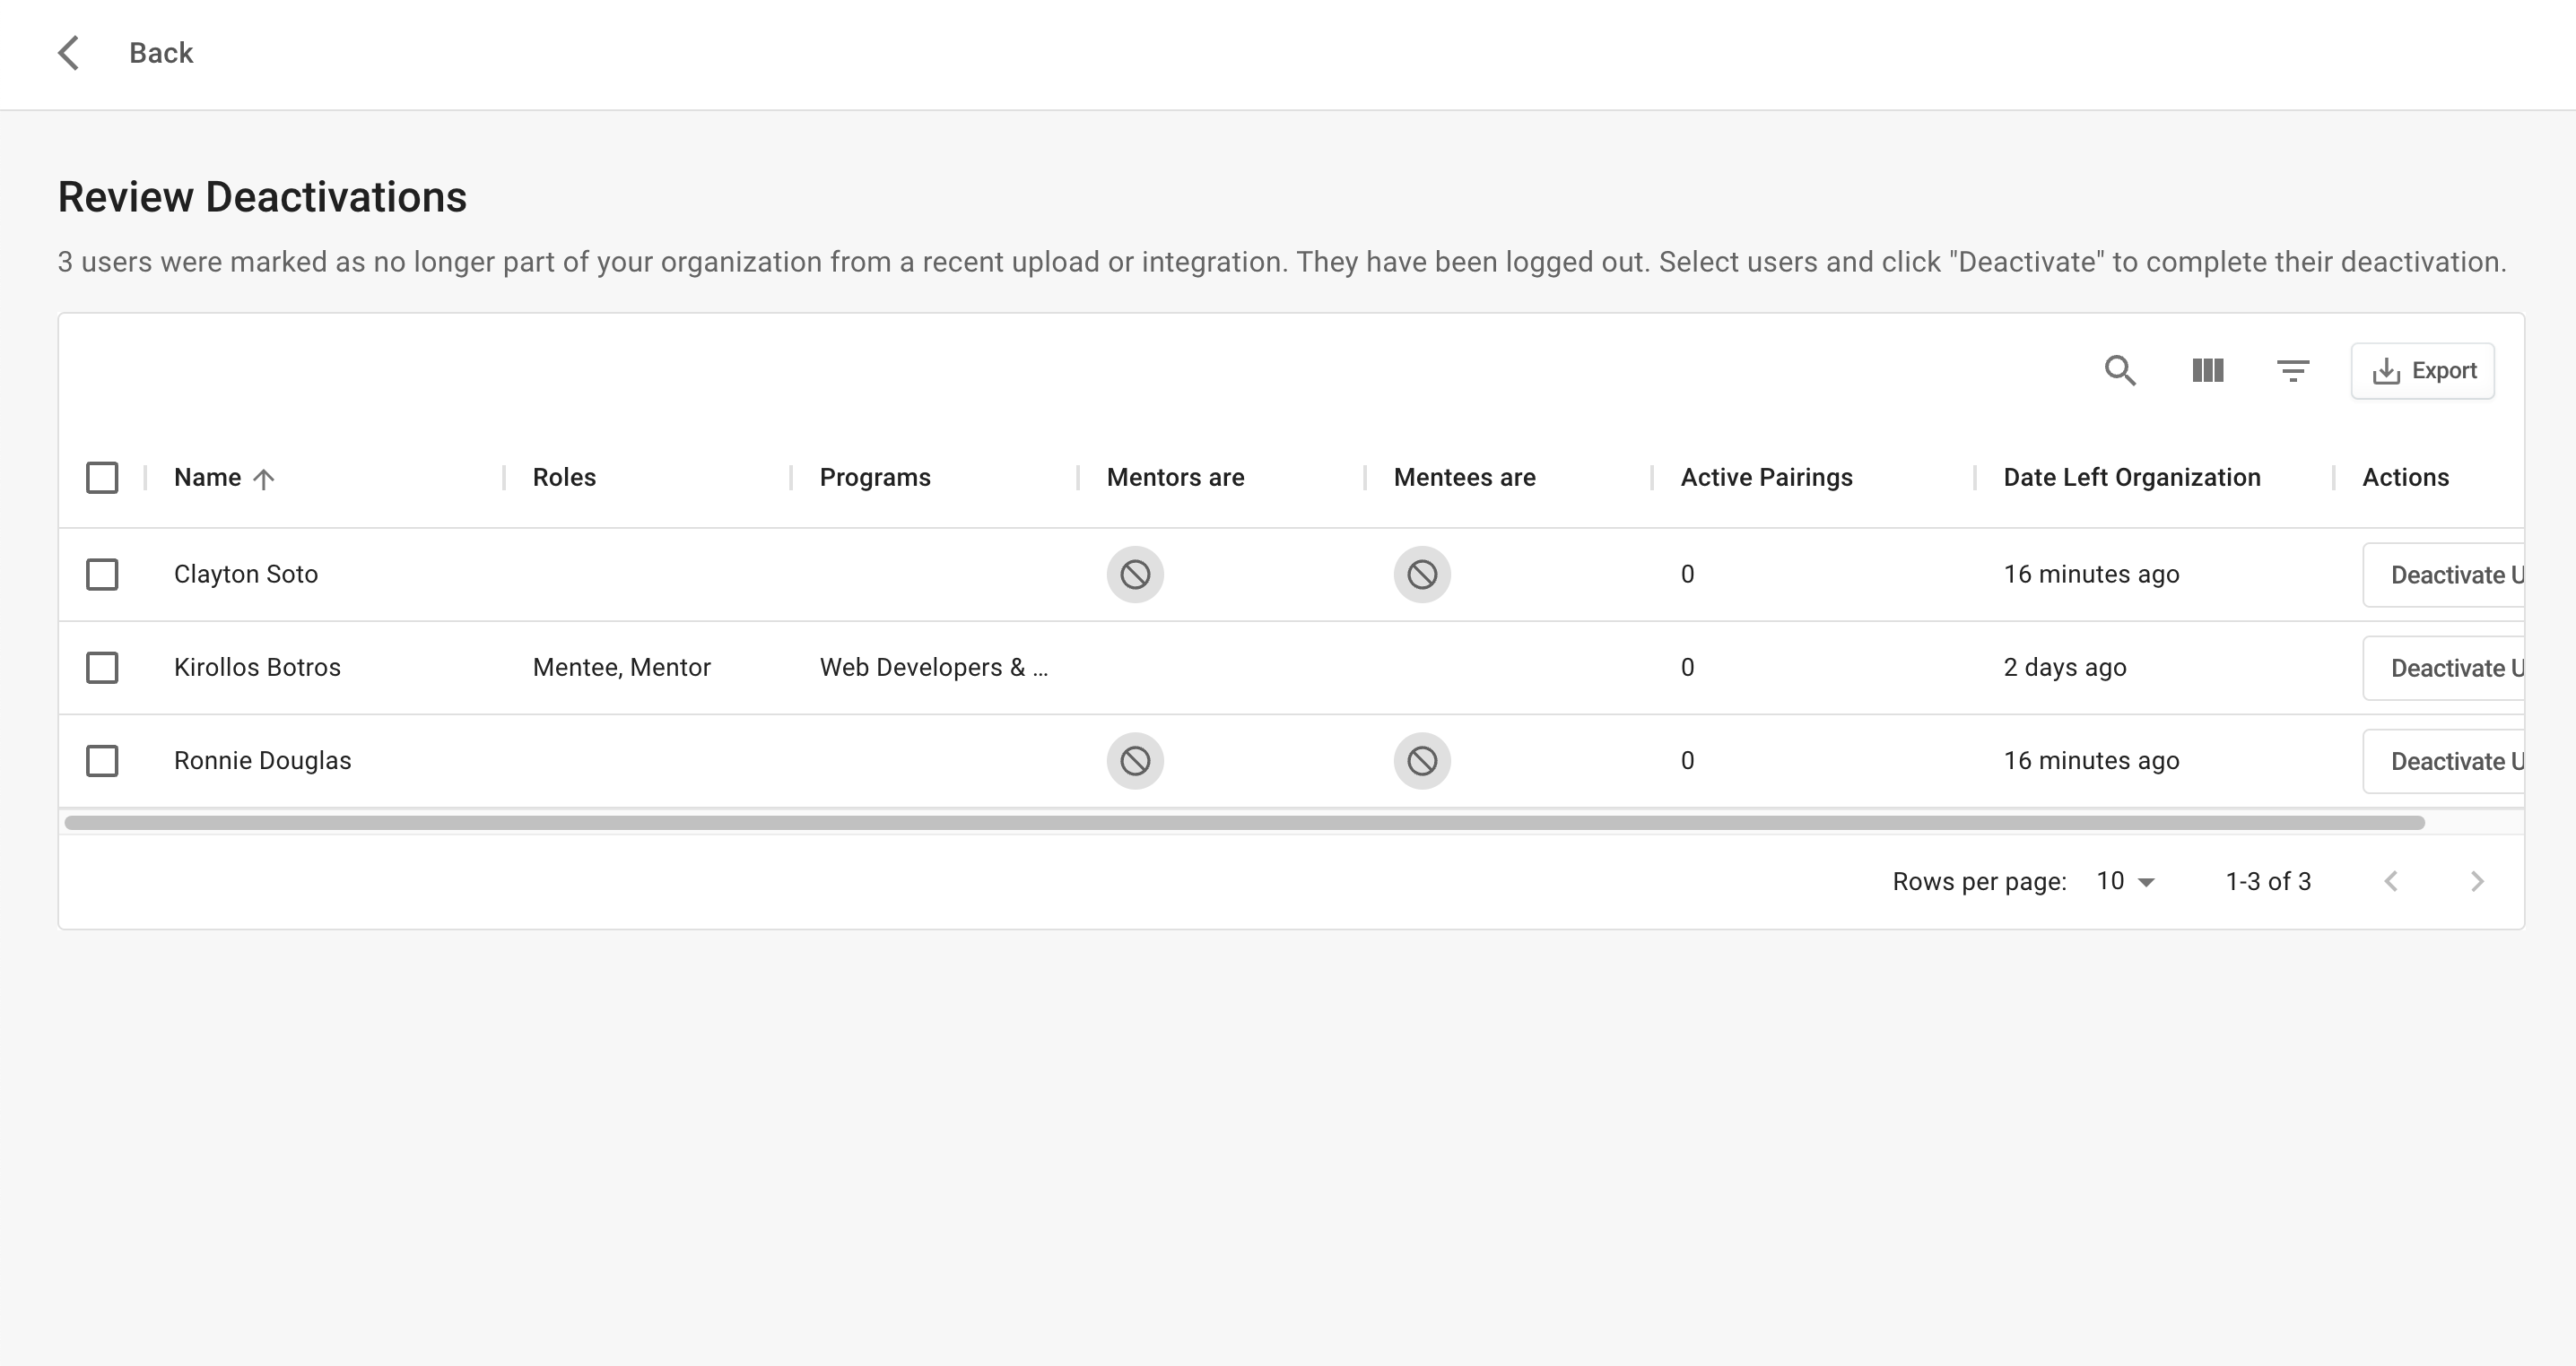Select Clayton Soto's row checkbox
This screenshot has height=1366, width=2576.
tap(102, 575)
